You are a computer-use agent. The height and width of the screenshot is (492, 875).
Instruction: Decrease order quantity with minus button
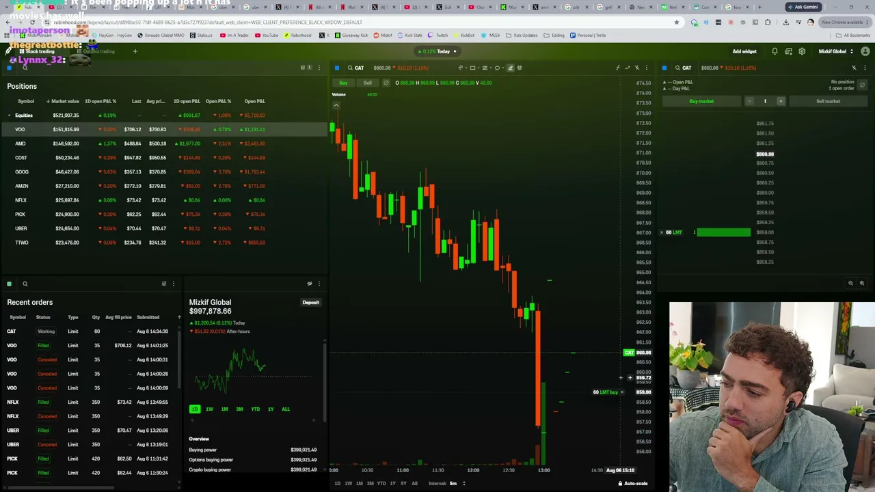[749, 101]
